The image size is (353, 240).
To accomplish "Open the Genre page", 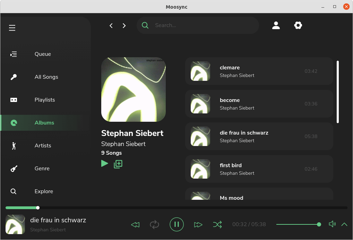I will pyautogui.click(x=42, y=169).
